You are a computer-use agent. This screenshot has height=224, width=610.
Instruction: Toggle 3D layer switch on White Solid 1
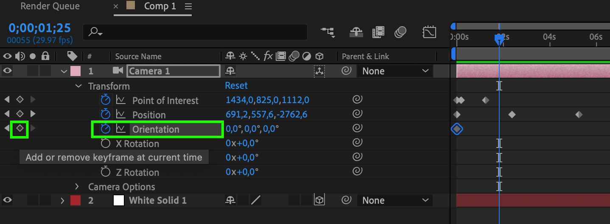[319, 200]
